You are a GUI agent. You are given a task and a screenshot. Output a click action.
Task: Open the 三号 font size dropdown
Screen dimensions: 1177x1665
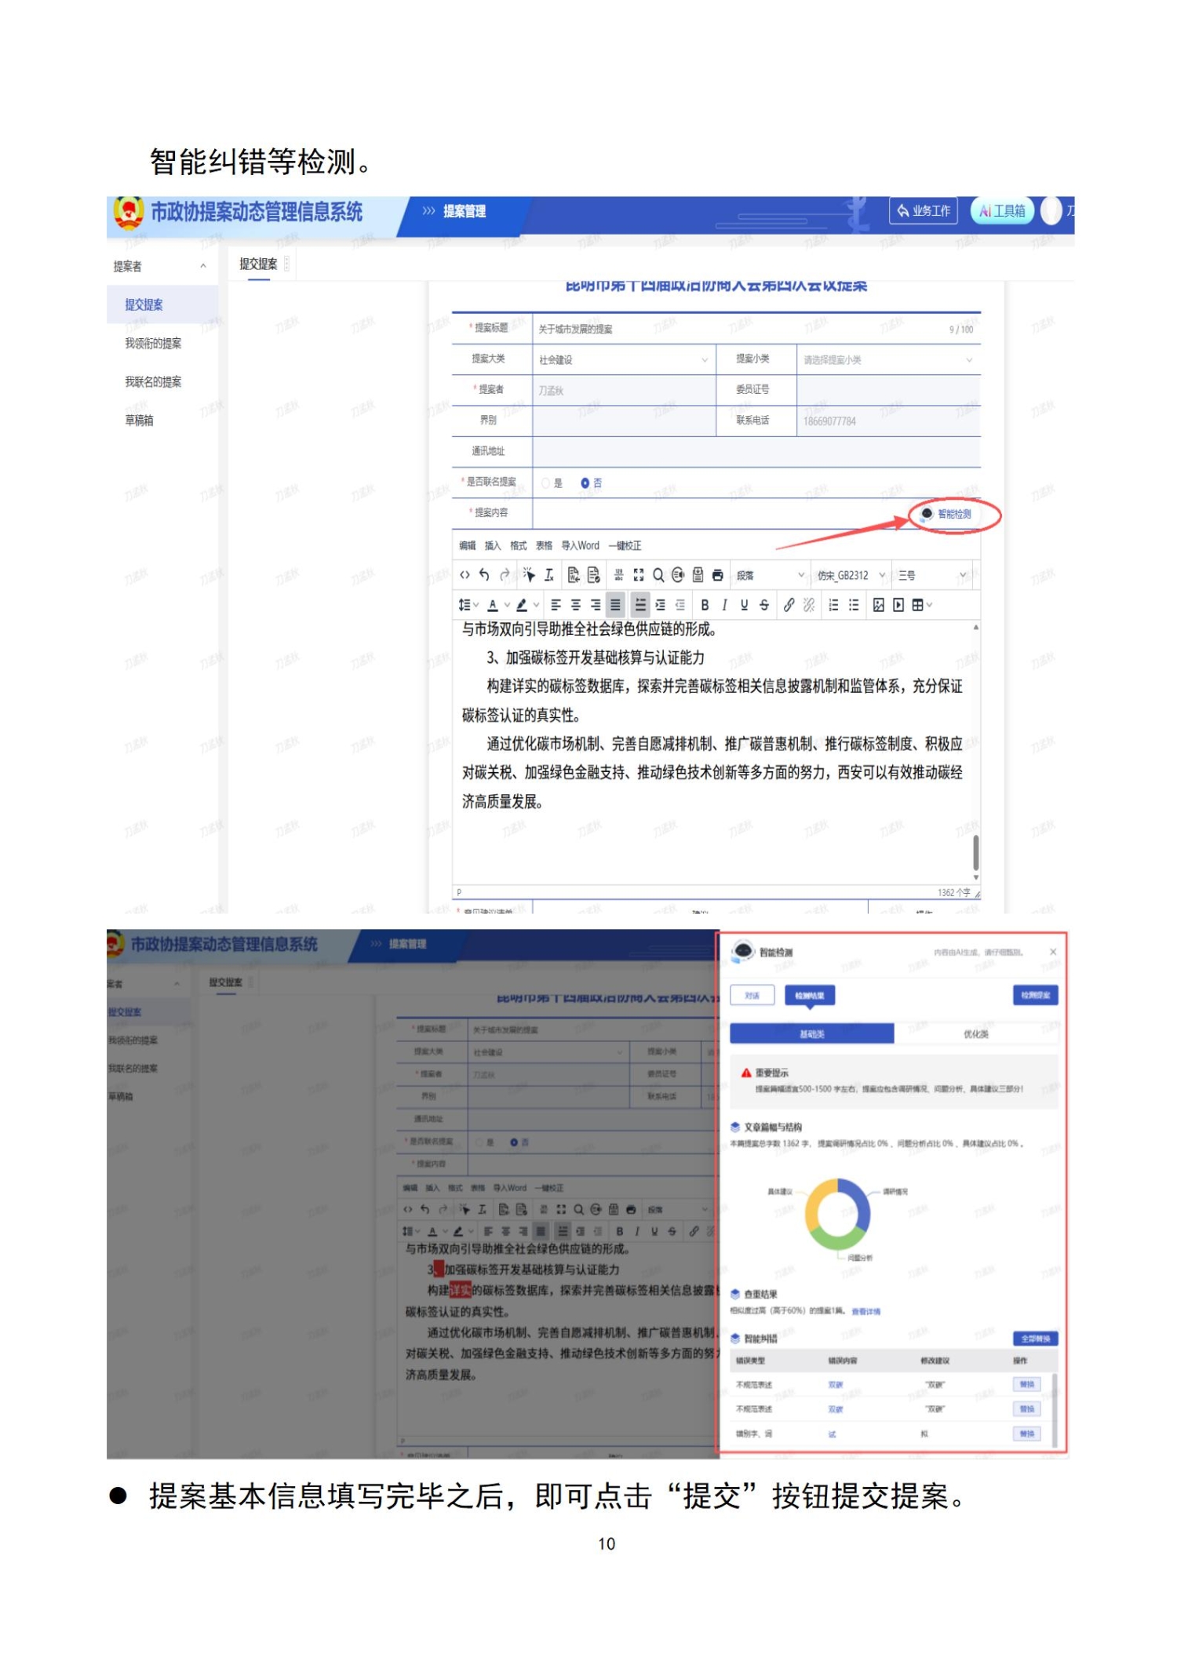(932, 575)
